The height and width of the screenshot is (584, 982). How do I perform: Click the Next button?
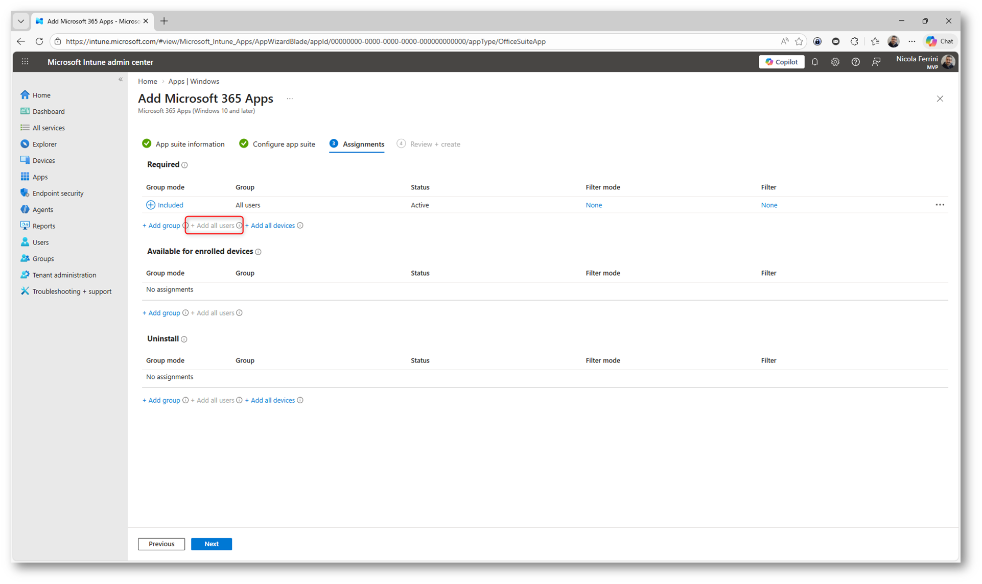coord(211,544)
